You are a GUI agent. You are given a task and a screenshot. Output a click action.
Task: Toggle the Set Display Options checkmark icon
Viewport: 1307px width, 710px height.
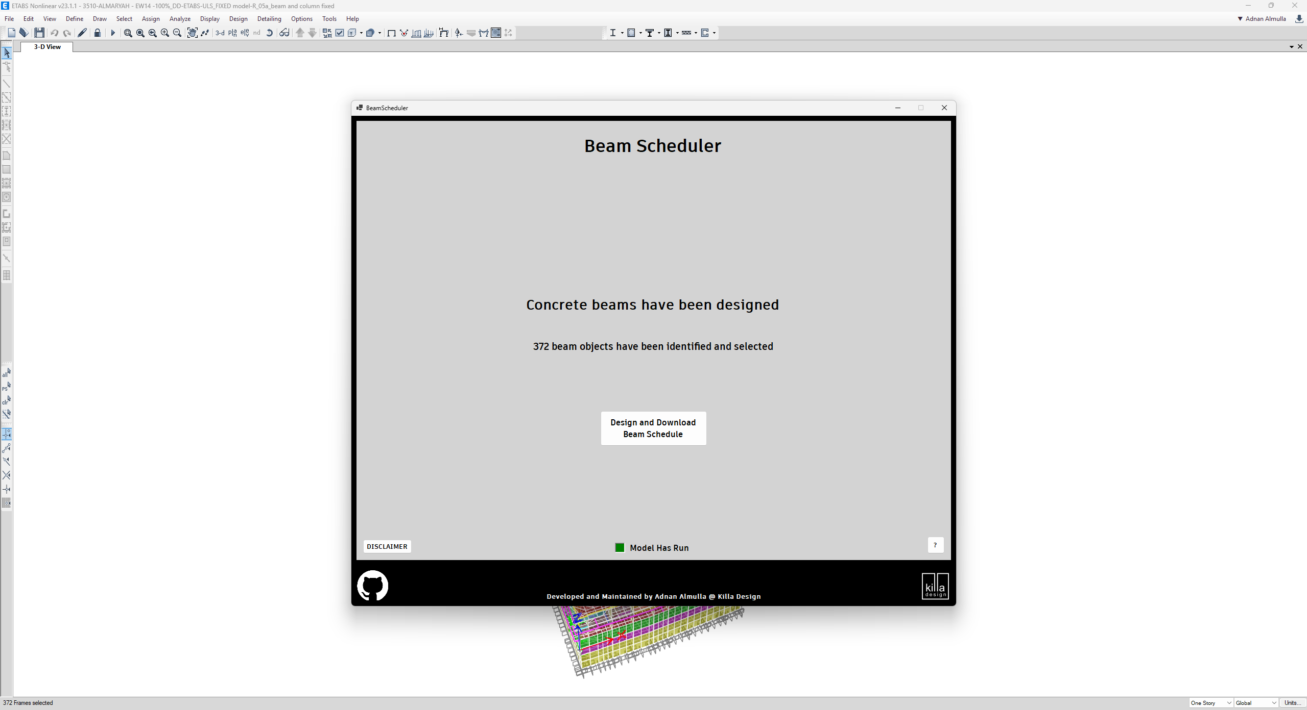[340, 33]
